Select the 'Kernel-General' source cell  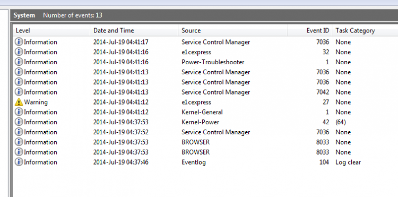[202, 112]
